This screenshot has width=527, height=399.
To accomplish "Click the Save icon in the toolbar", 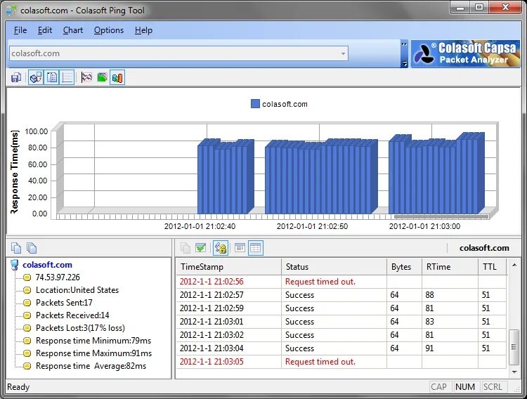I will 15,78.
